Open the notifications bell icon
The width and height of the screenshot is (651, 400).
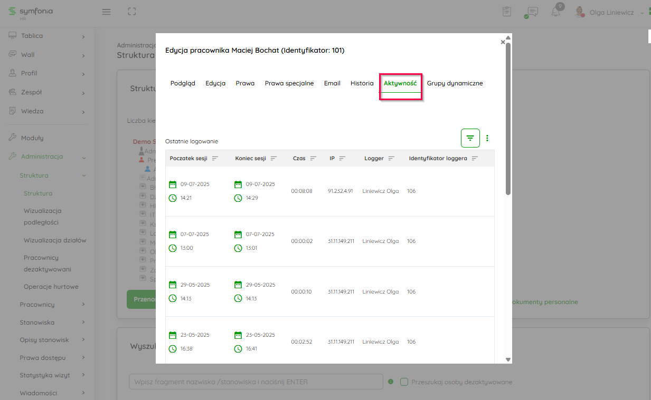[x=556, y=12]
